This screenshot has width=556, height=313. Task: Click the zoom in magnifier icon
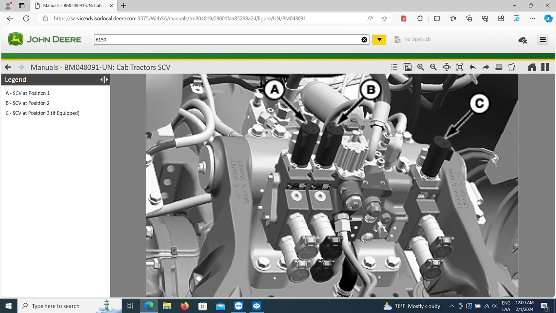421,67
